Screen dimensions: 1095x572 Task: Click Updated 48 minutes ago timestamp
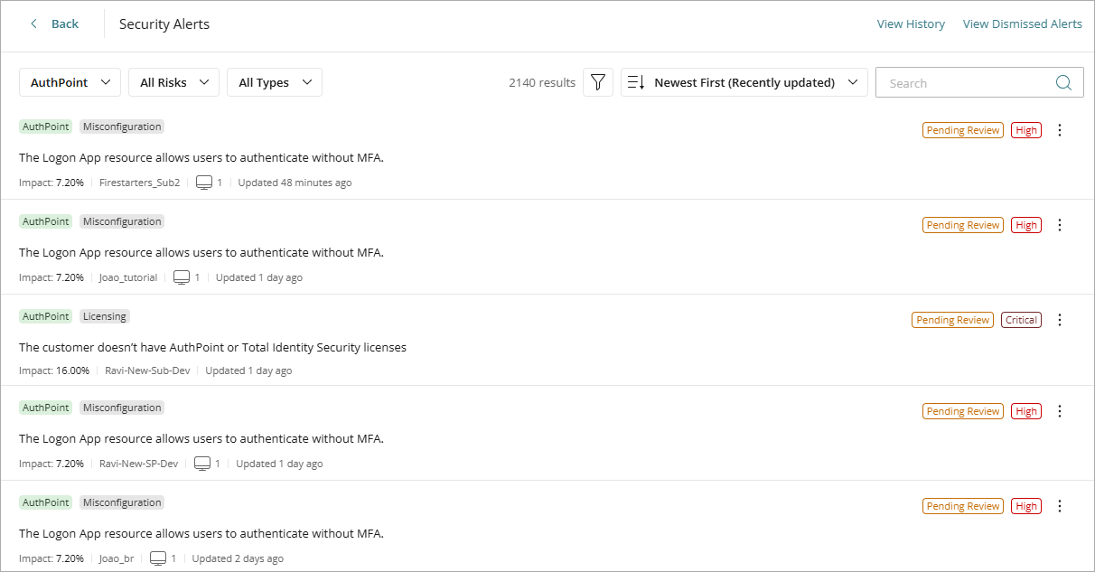295,183
